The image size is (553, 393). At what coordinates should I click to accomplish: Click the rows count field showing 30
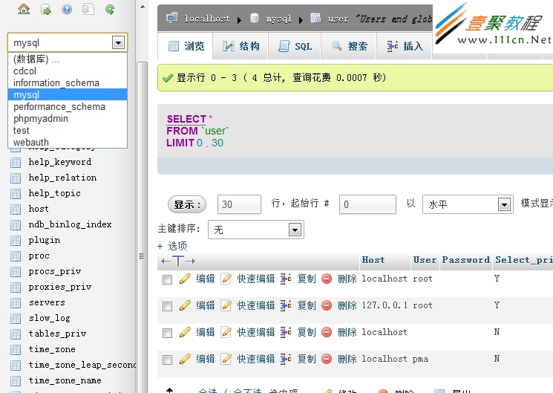(x=239, y=204)
